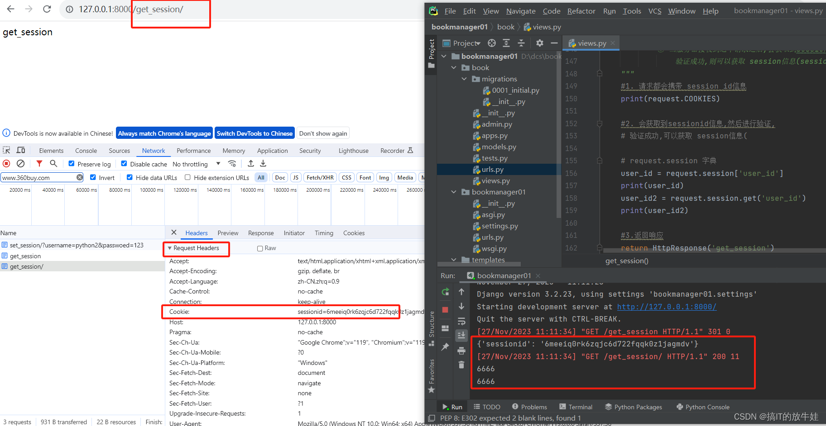Select the get_session/ request row
The height and width of the screenshot is (426, 826).
pos(82,266)
